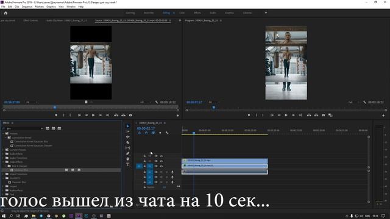The image size is (390, 219).
Task: Expand the Video Transitions folder
Action: [x=3, y=174]
